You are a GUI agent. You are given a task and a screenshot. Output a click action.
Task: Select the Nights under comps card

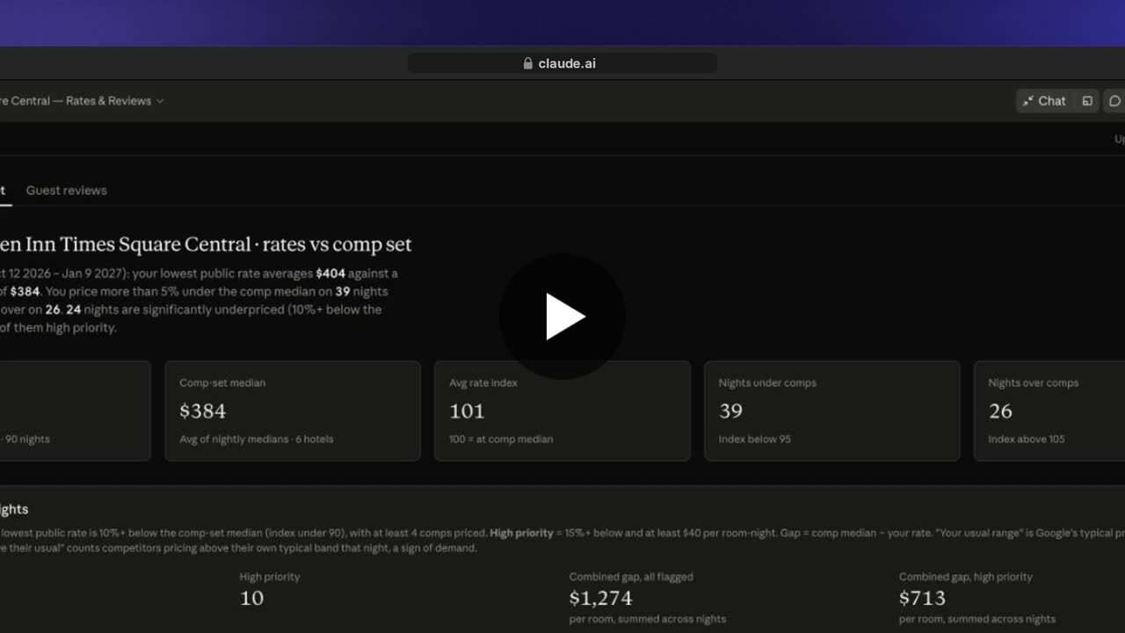pyautogui.click(x=831, y=411)
